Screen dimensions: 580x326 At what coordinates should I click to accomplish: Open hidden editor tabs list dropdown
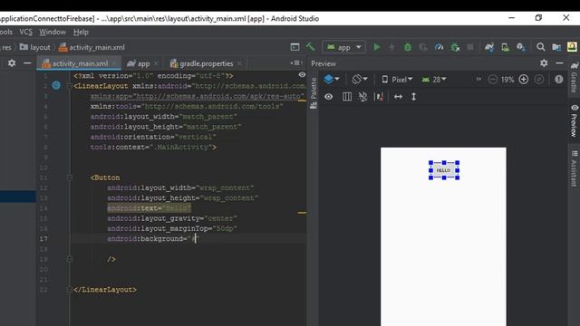296,63
